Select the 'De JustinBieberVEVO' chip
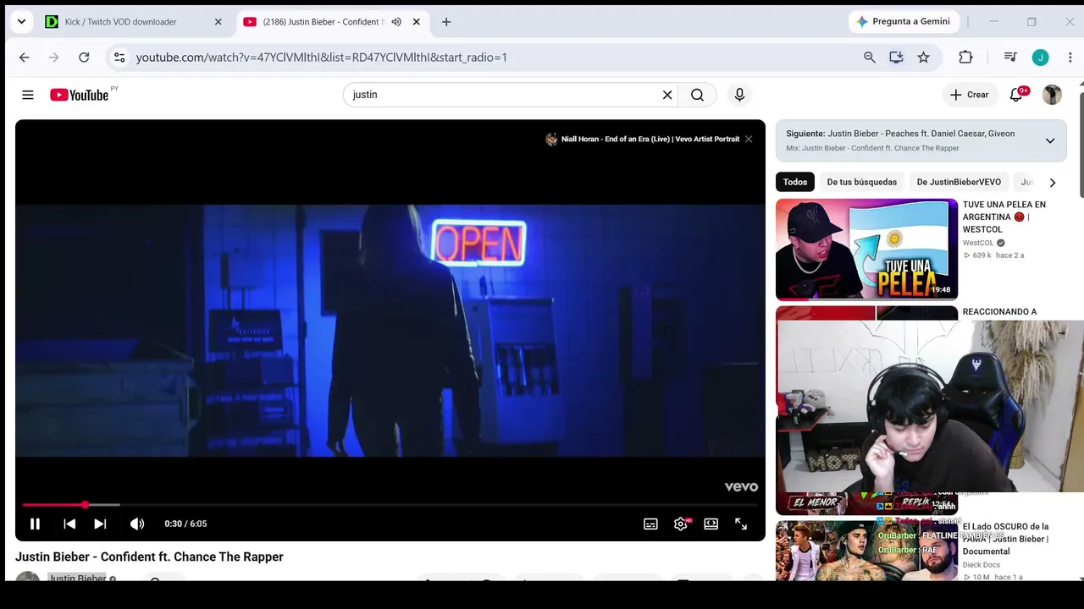The width and height of the screenshot is (1084, 609). tap(959, 182)
